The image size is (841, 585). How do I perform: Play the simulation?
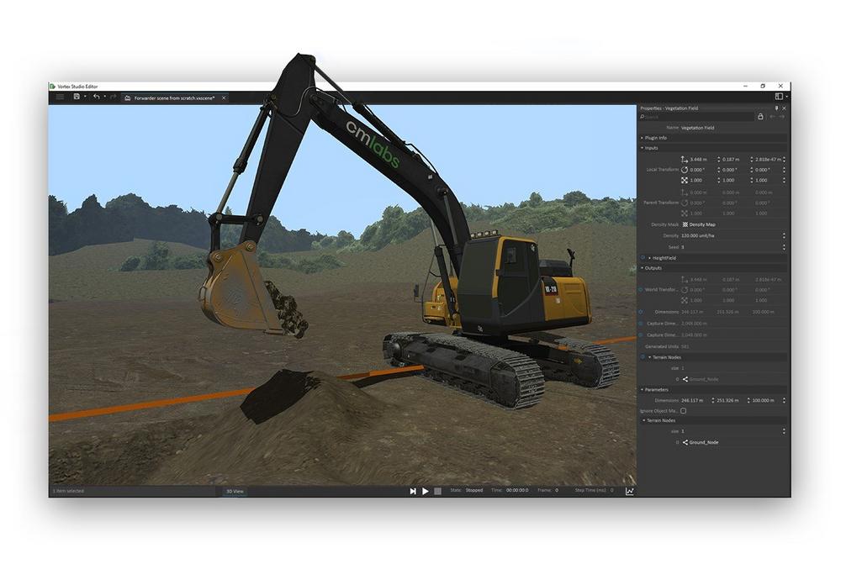426,492
